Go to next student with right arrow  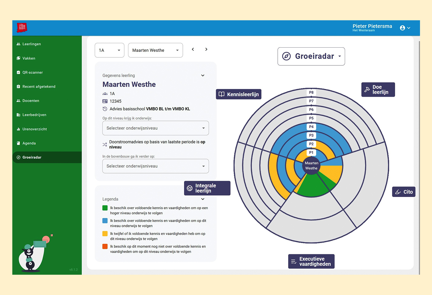[206, 49]
